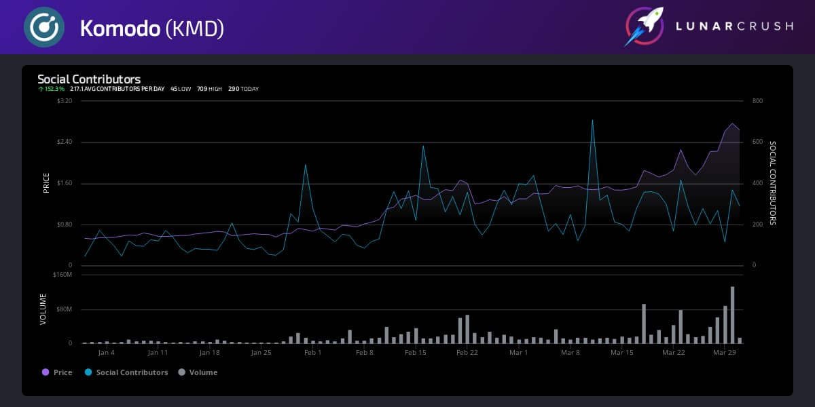
Task: Click the Feb 8 date label
Action: coord(364,353)
